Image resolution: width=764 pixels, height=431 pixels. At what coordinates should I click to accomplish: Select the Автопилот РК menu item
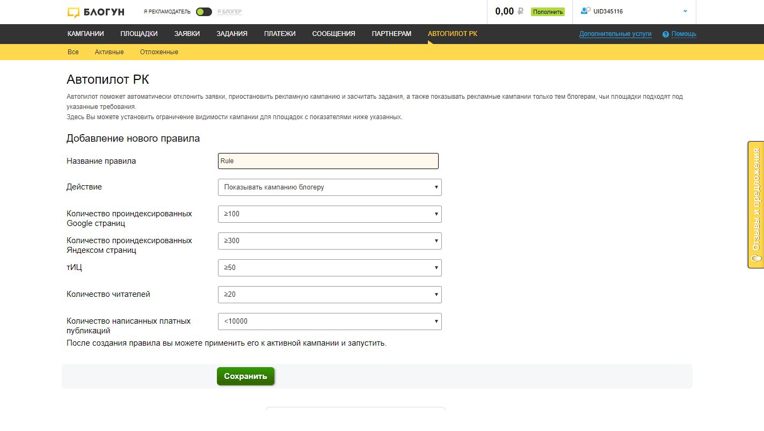(453, 34)
